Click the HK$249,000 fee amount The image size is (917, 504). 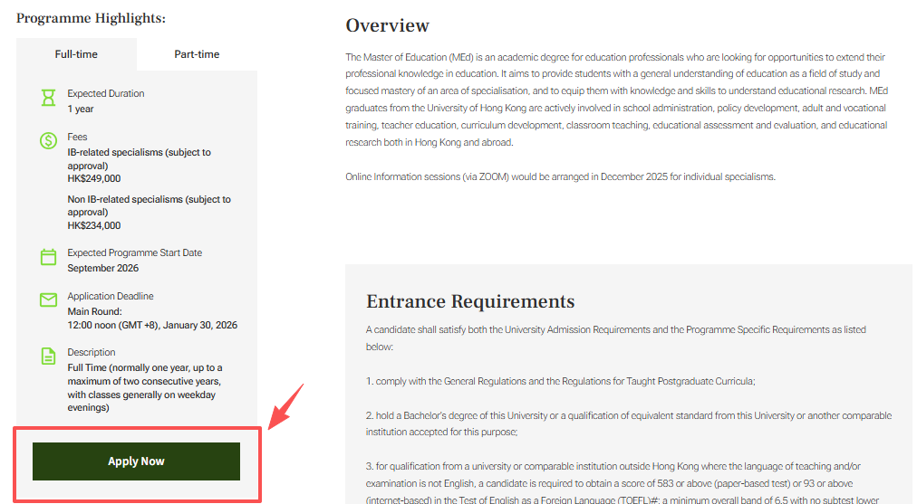94,178
